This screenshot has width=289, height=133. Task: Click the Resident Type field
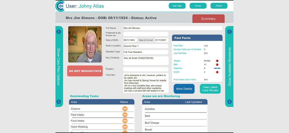pyautogui.click(x=146, y=52)
